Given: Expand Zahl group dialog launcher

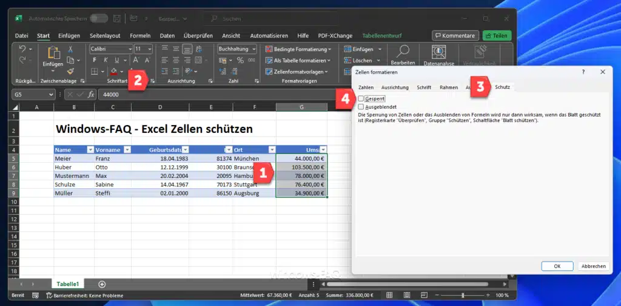Looking at the screenshot, I should click(x=257, y=81).
